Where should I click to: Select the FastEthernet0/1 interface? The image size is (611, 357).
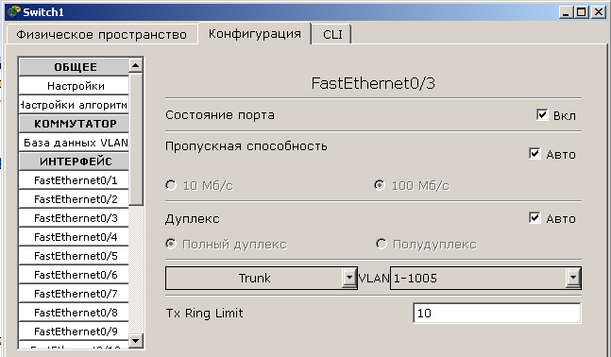coord(74,180)
